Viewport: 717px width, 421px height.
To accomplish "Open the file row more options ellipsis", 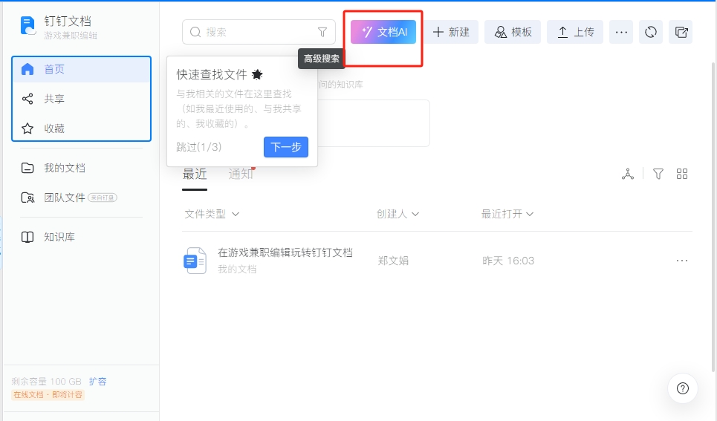I will pos(682,261).
